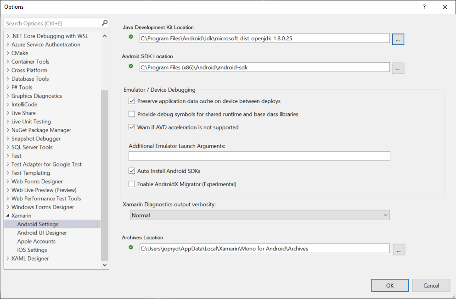
Task: Select Web Forms Designer category
Action: coord(37,182)
